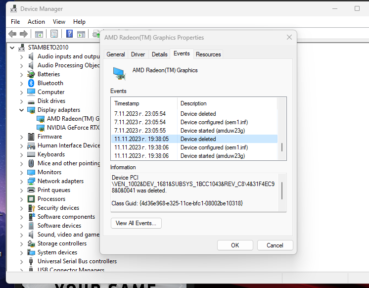The image size is (369, 288).
Task: Click the Events list scrollbar thumb
Action: [281, 147]
